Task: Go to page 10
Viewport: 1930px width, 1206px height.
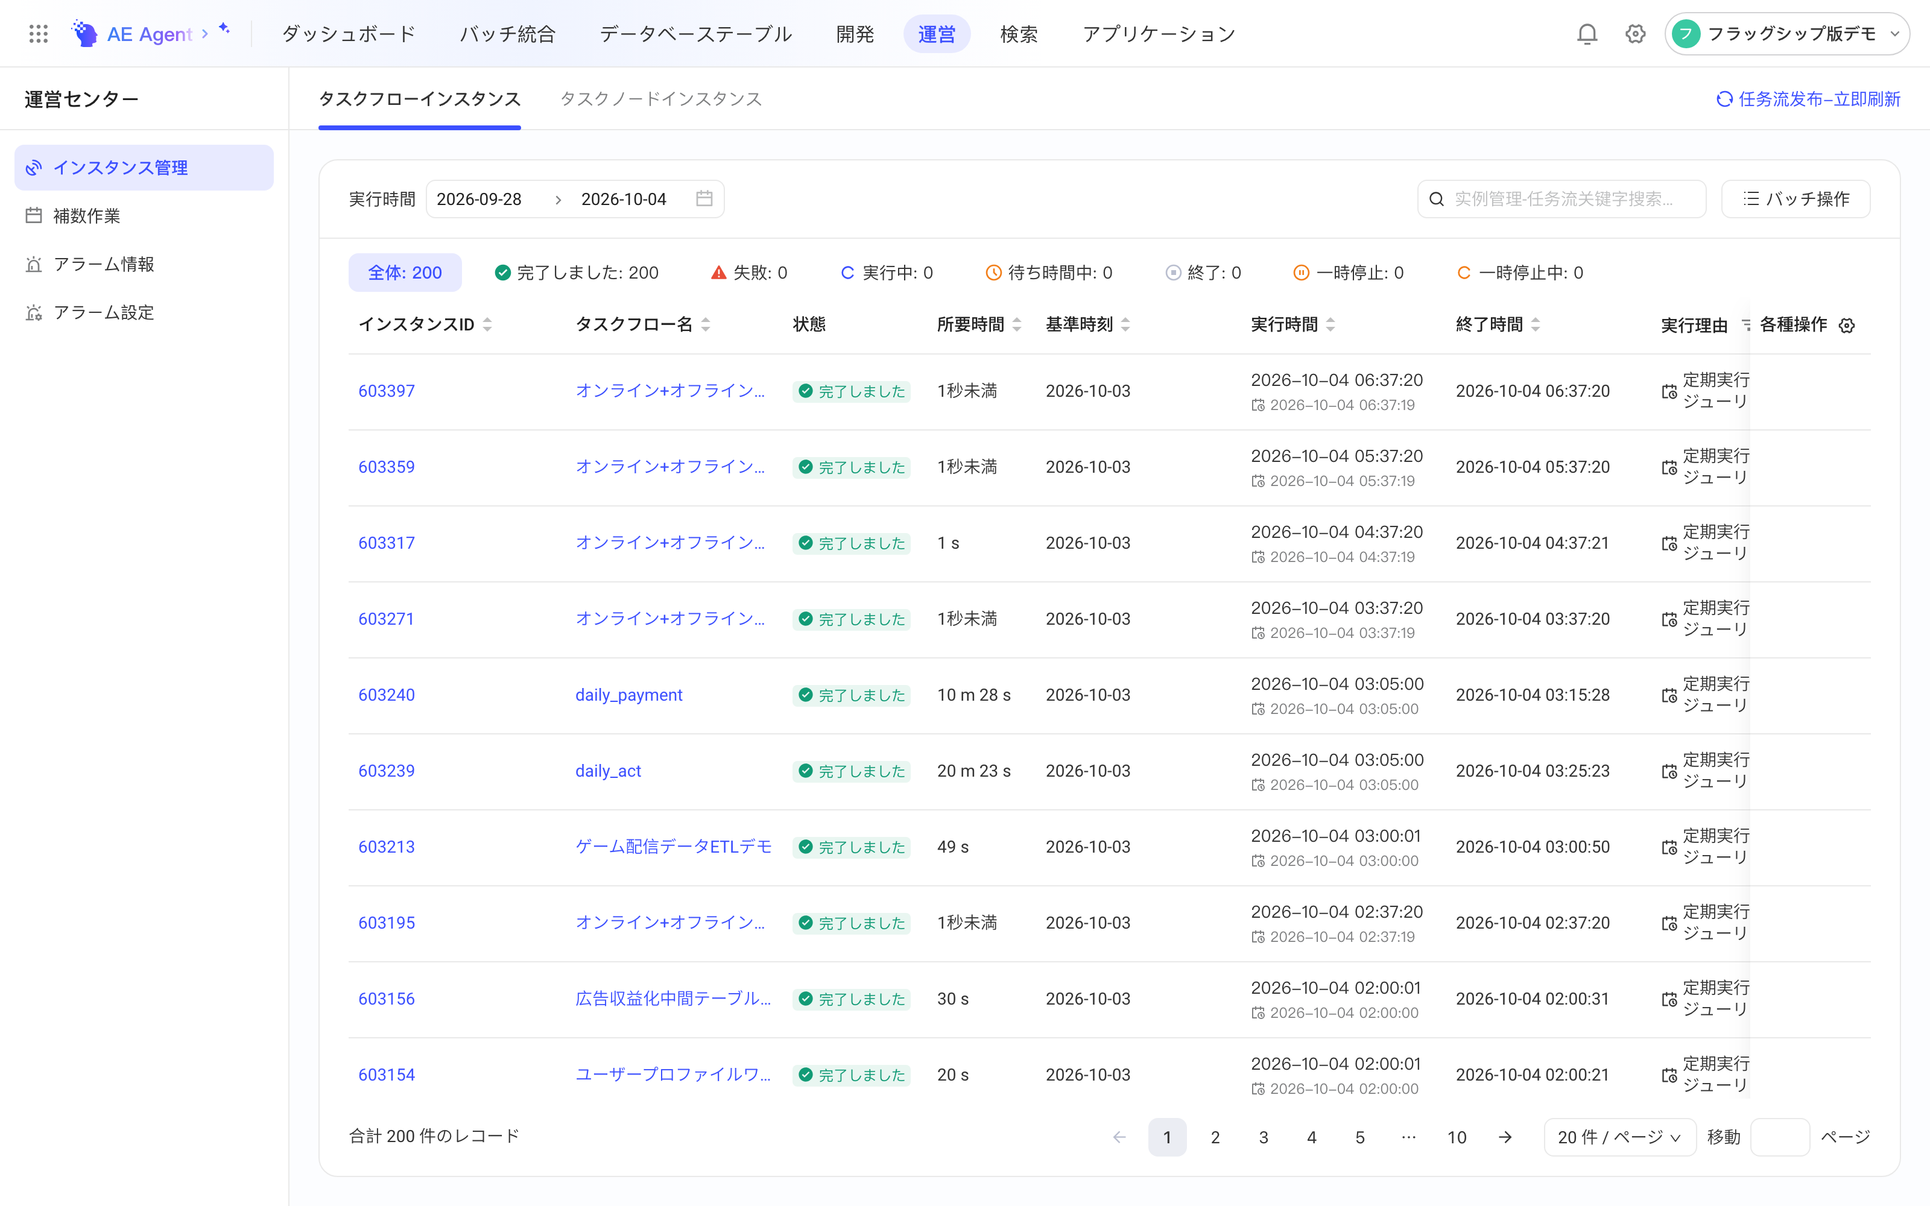Action: [1457, 1137]
